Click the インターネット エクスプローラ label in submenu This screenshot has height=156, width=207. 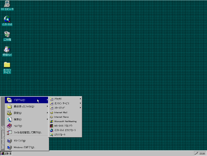click(x=65, y=130)
